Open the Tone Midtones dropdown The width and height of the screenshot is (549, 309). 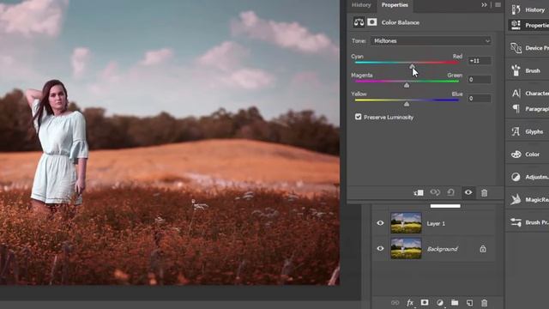431,41
